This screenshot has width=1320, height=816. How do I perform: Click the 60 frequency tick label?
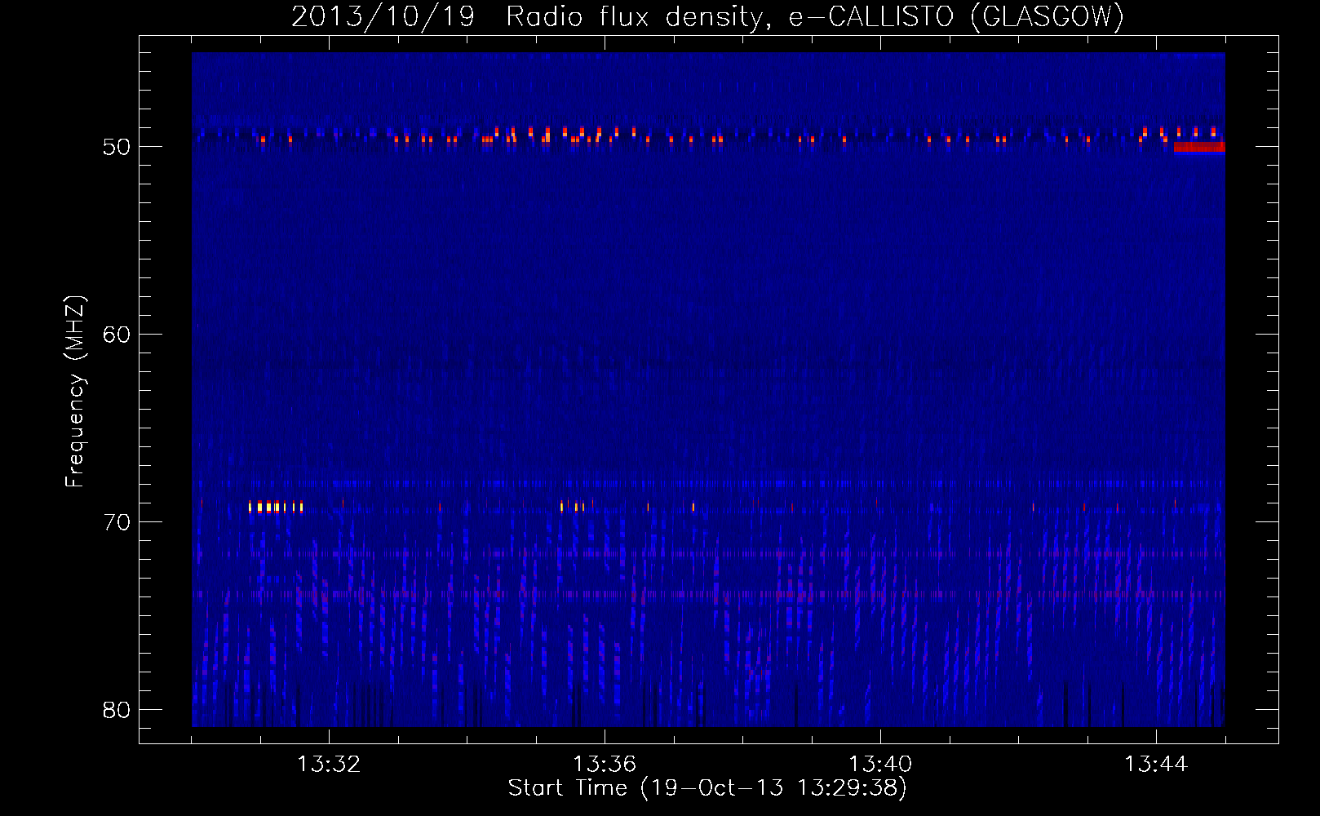coord(117,335)
